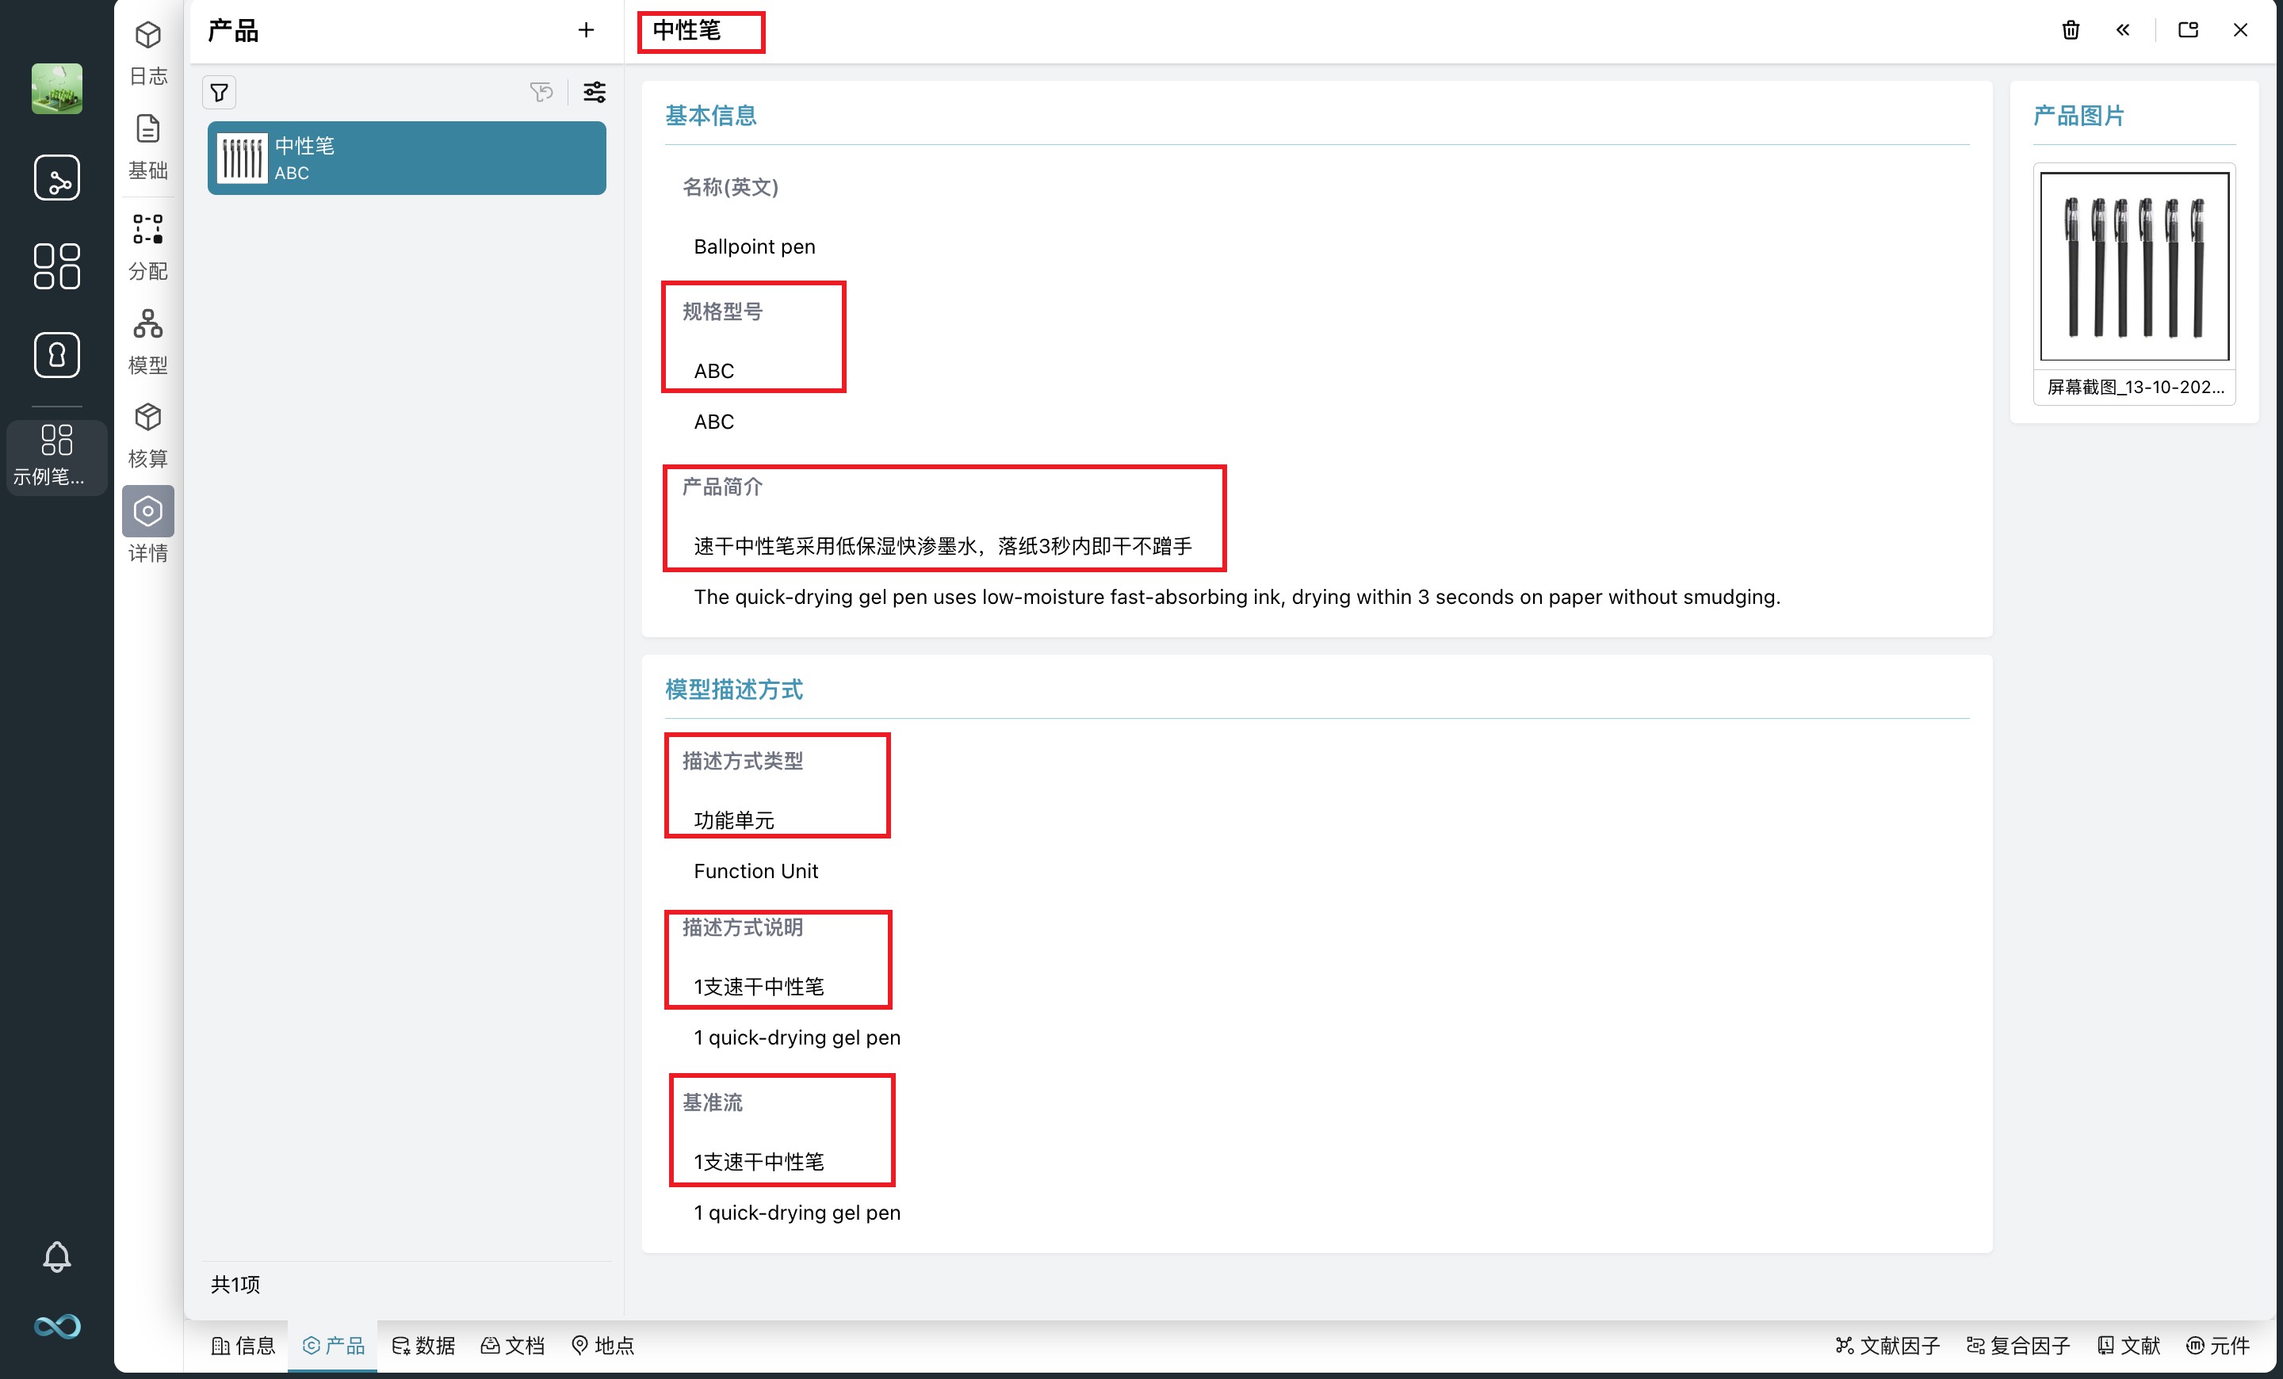Open 分配 section in sidebar
The image size is (2283, 1379).
pyautogui.click(x=148, y=247)
